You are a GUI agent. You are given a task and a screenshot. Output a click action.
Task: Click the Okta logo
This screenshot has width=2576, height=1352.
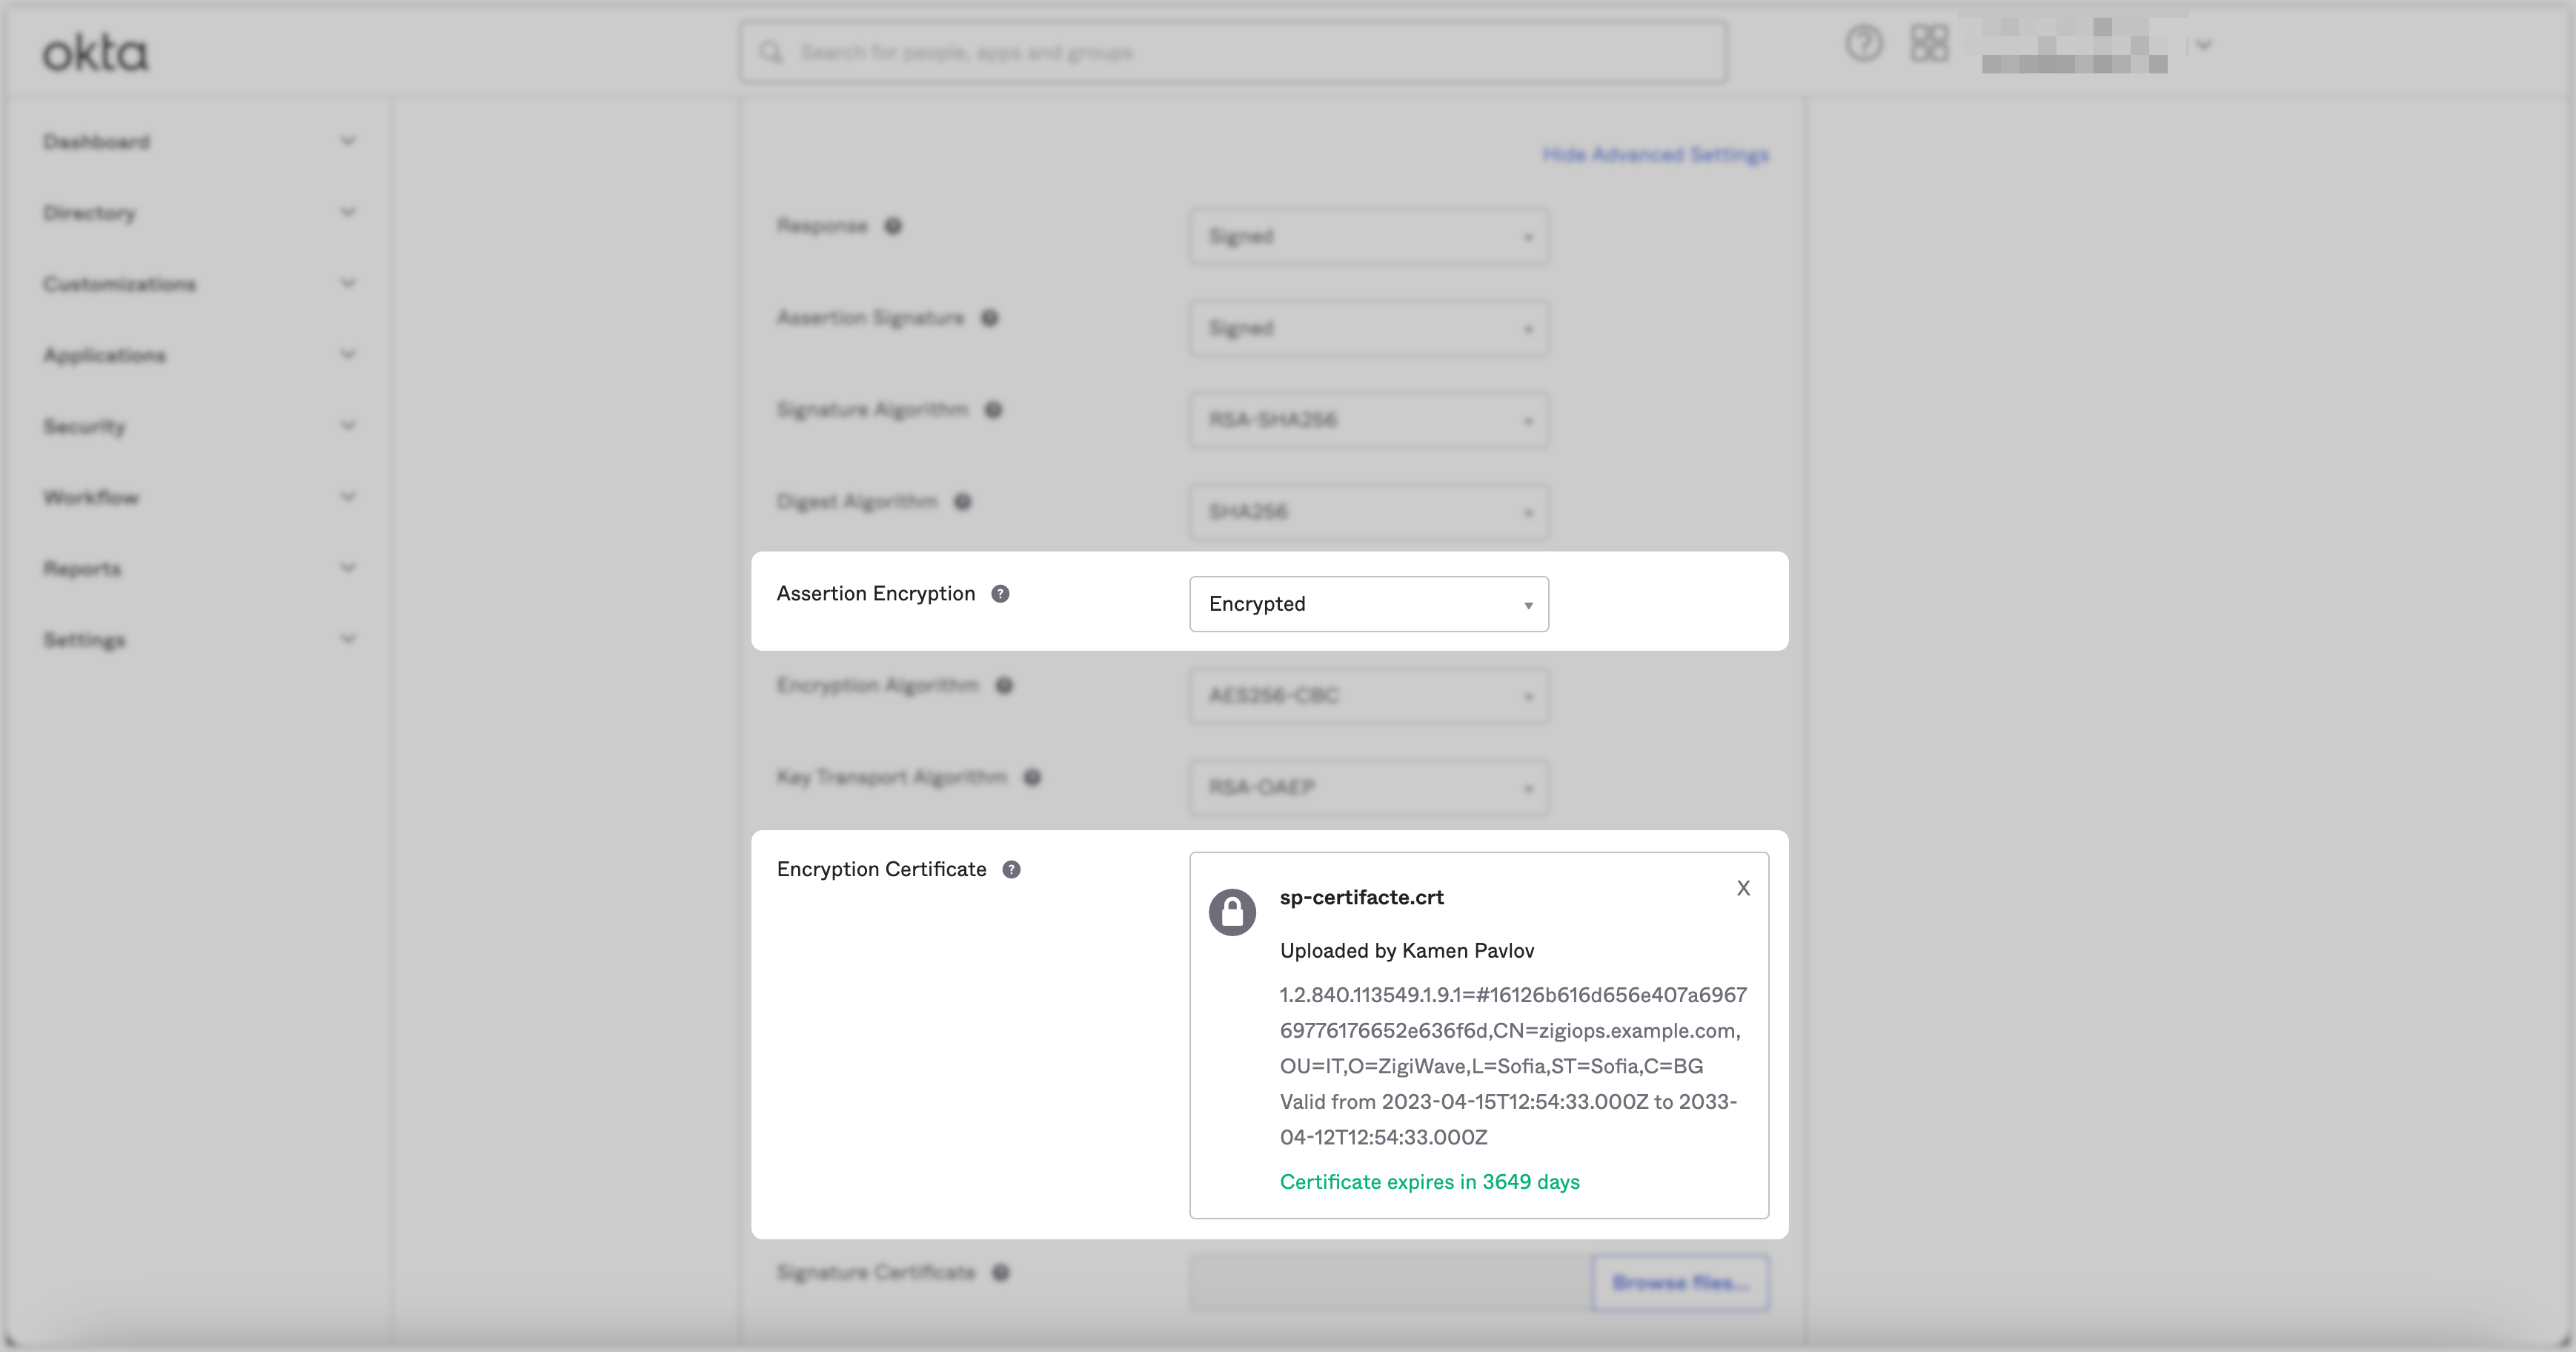click(96, 53)
